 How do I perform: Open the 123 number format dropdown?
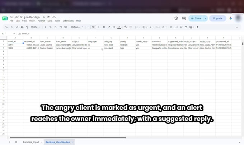pos(66,27)
